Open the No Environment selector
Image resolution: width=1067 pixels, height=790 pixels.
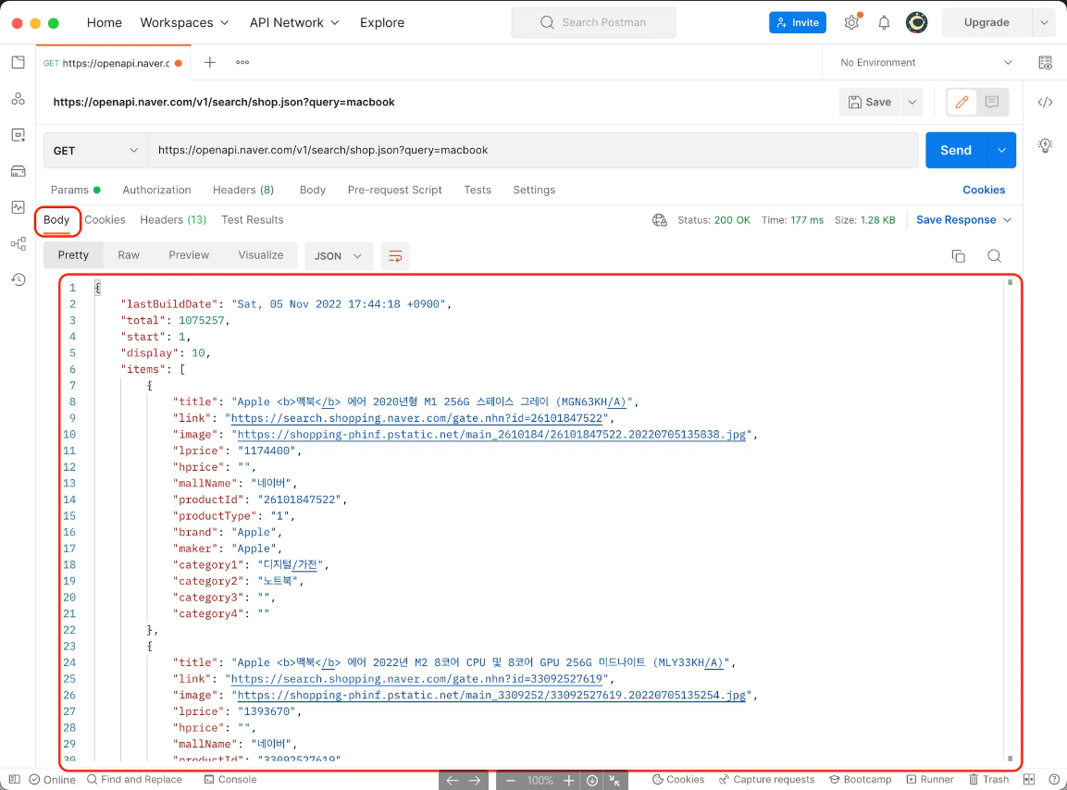click(925, 63)
